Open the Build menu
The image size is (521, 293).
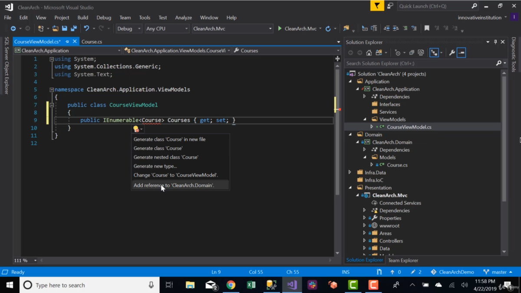click(82, 17)
